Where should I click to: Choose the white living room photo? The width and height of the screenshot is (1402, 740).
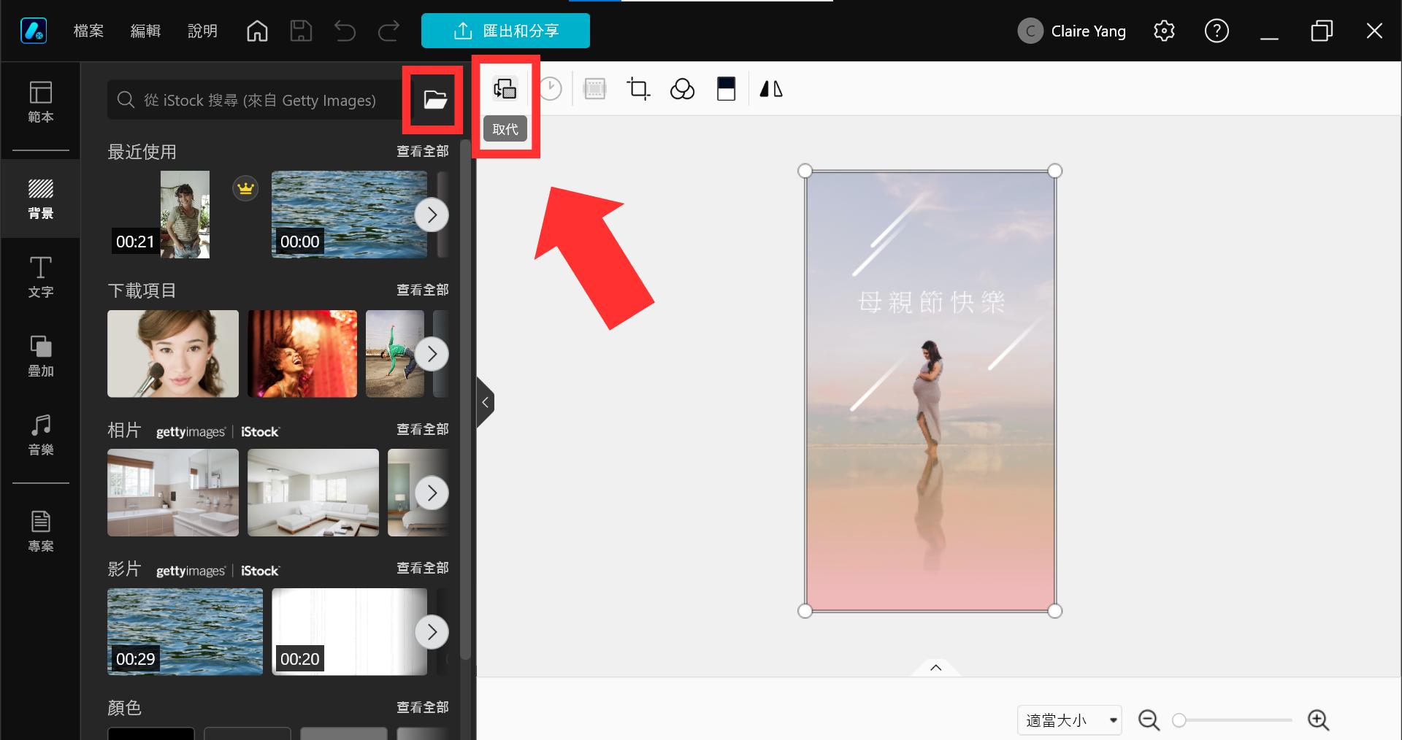(313, 493)
